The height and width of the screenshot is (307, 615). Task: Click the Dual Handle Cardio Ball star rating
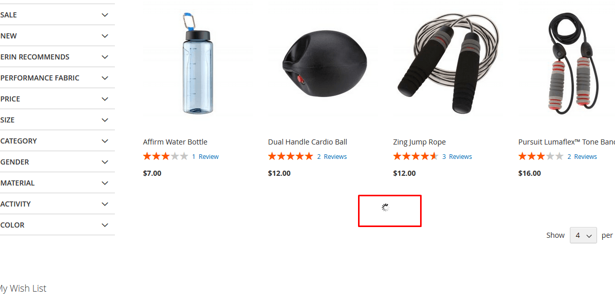tap(291, 156)
